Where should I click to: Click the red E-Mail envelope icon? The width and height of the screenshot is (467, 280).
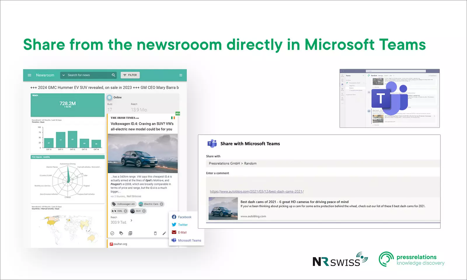point(174,232)
